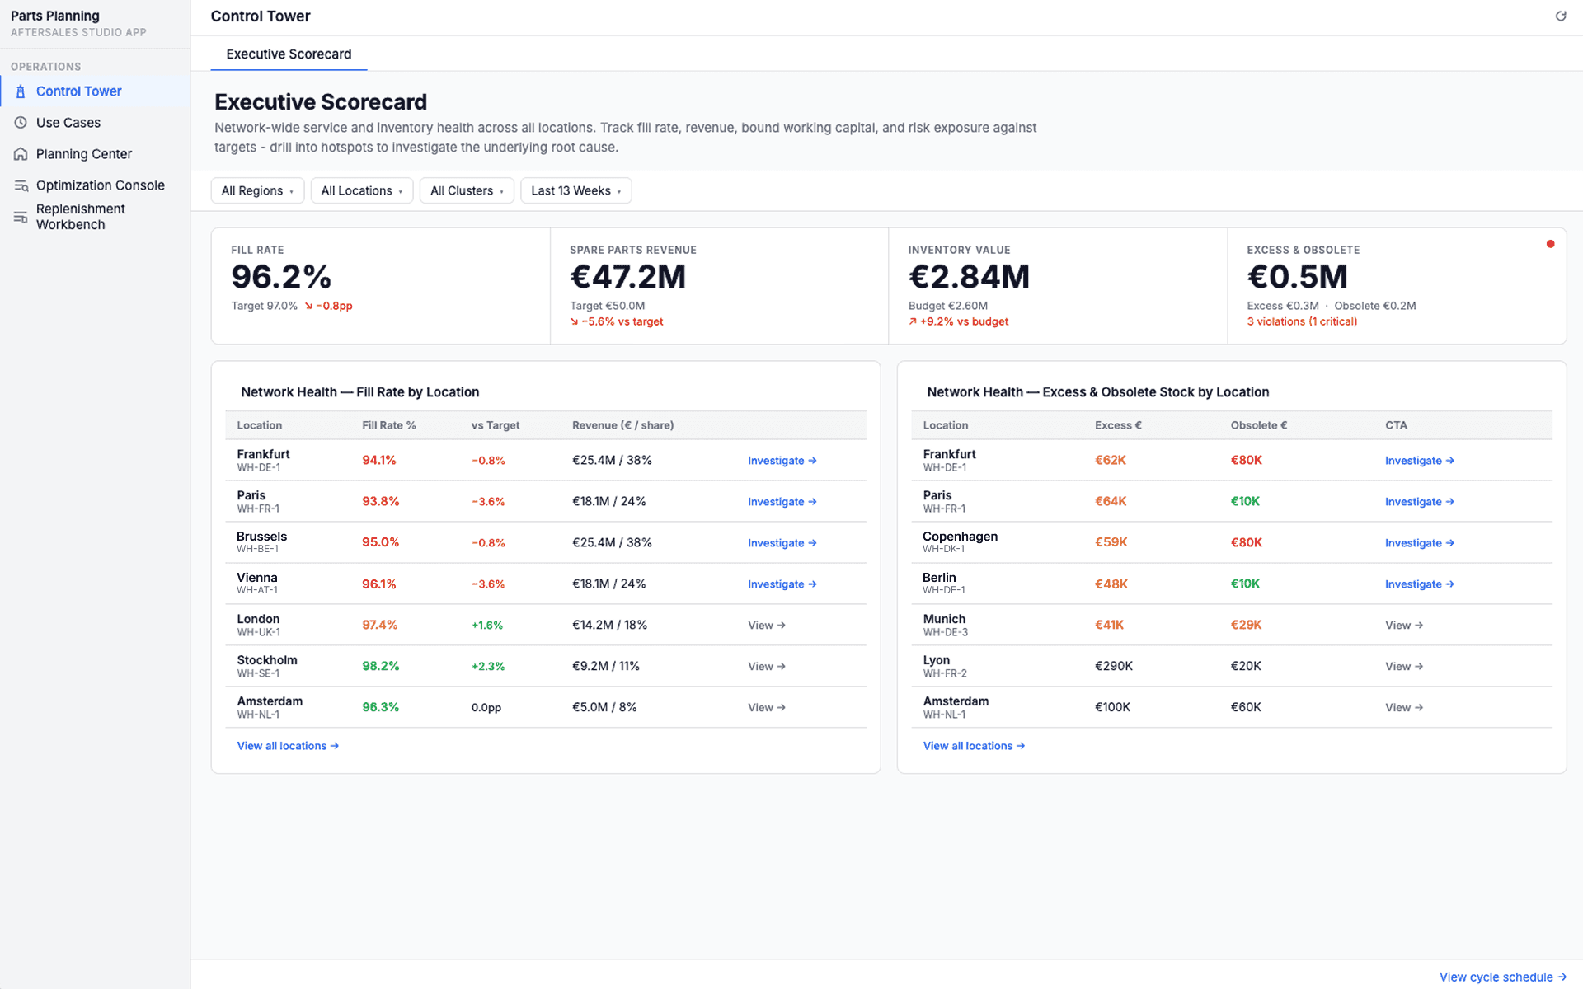This screenshot has width=1583, height=989.
Task: Click the Fill Rate 96.2% KPI card
Action: tap(381, 286)
